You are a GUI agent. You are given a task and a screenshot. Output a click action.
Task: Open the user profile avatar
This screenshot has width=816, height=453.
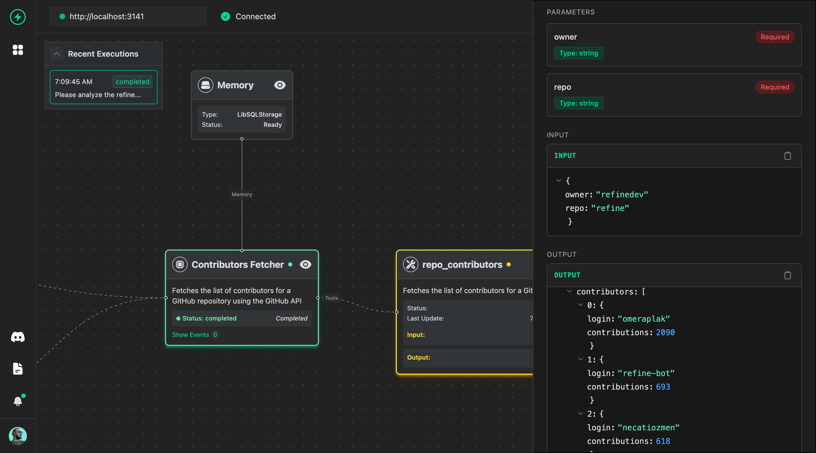18,436
